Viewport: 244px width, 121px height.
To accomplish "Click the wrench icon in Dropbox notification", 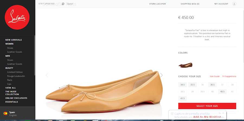I will coord(220,113).
